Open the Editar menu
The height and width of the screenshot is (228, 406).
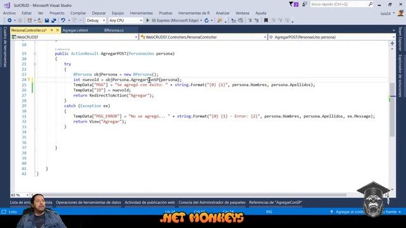click(x=27, y=13)
